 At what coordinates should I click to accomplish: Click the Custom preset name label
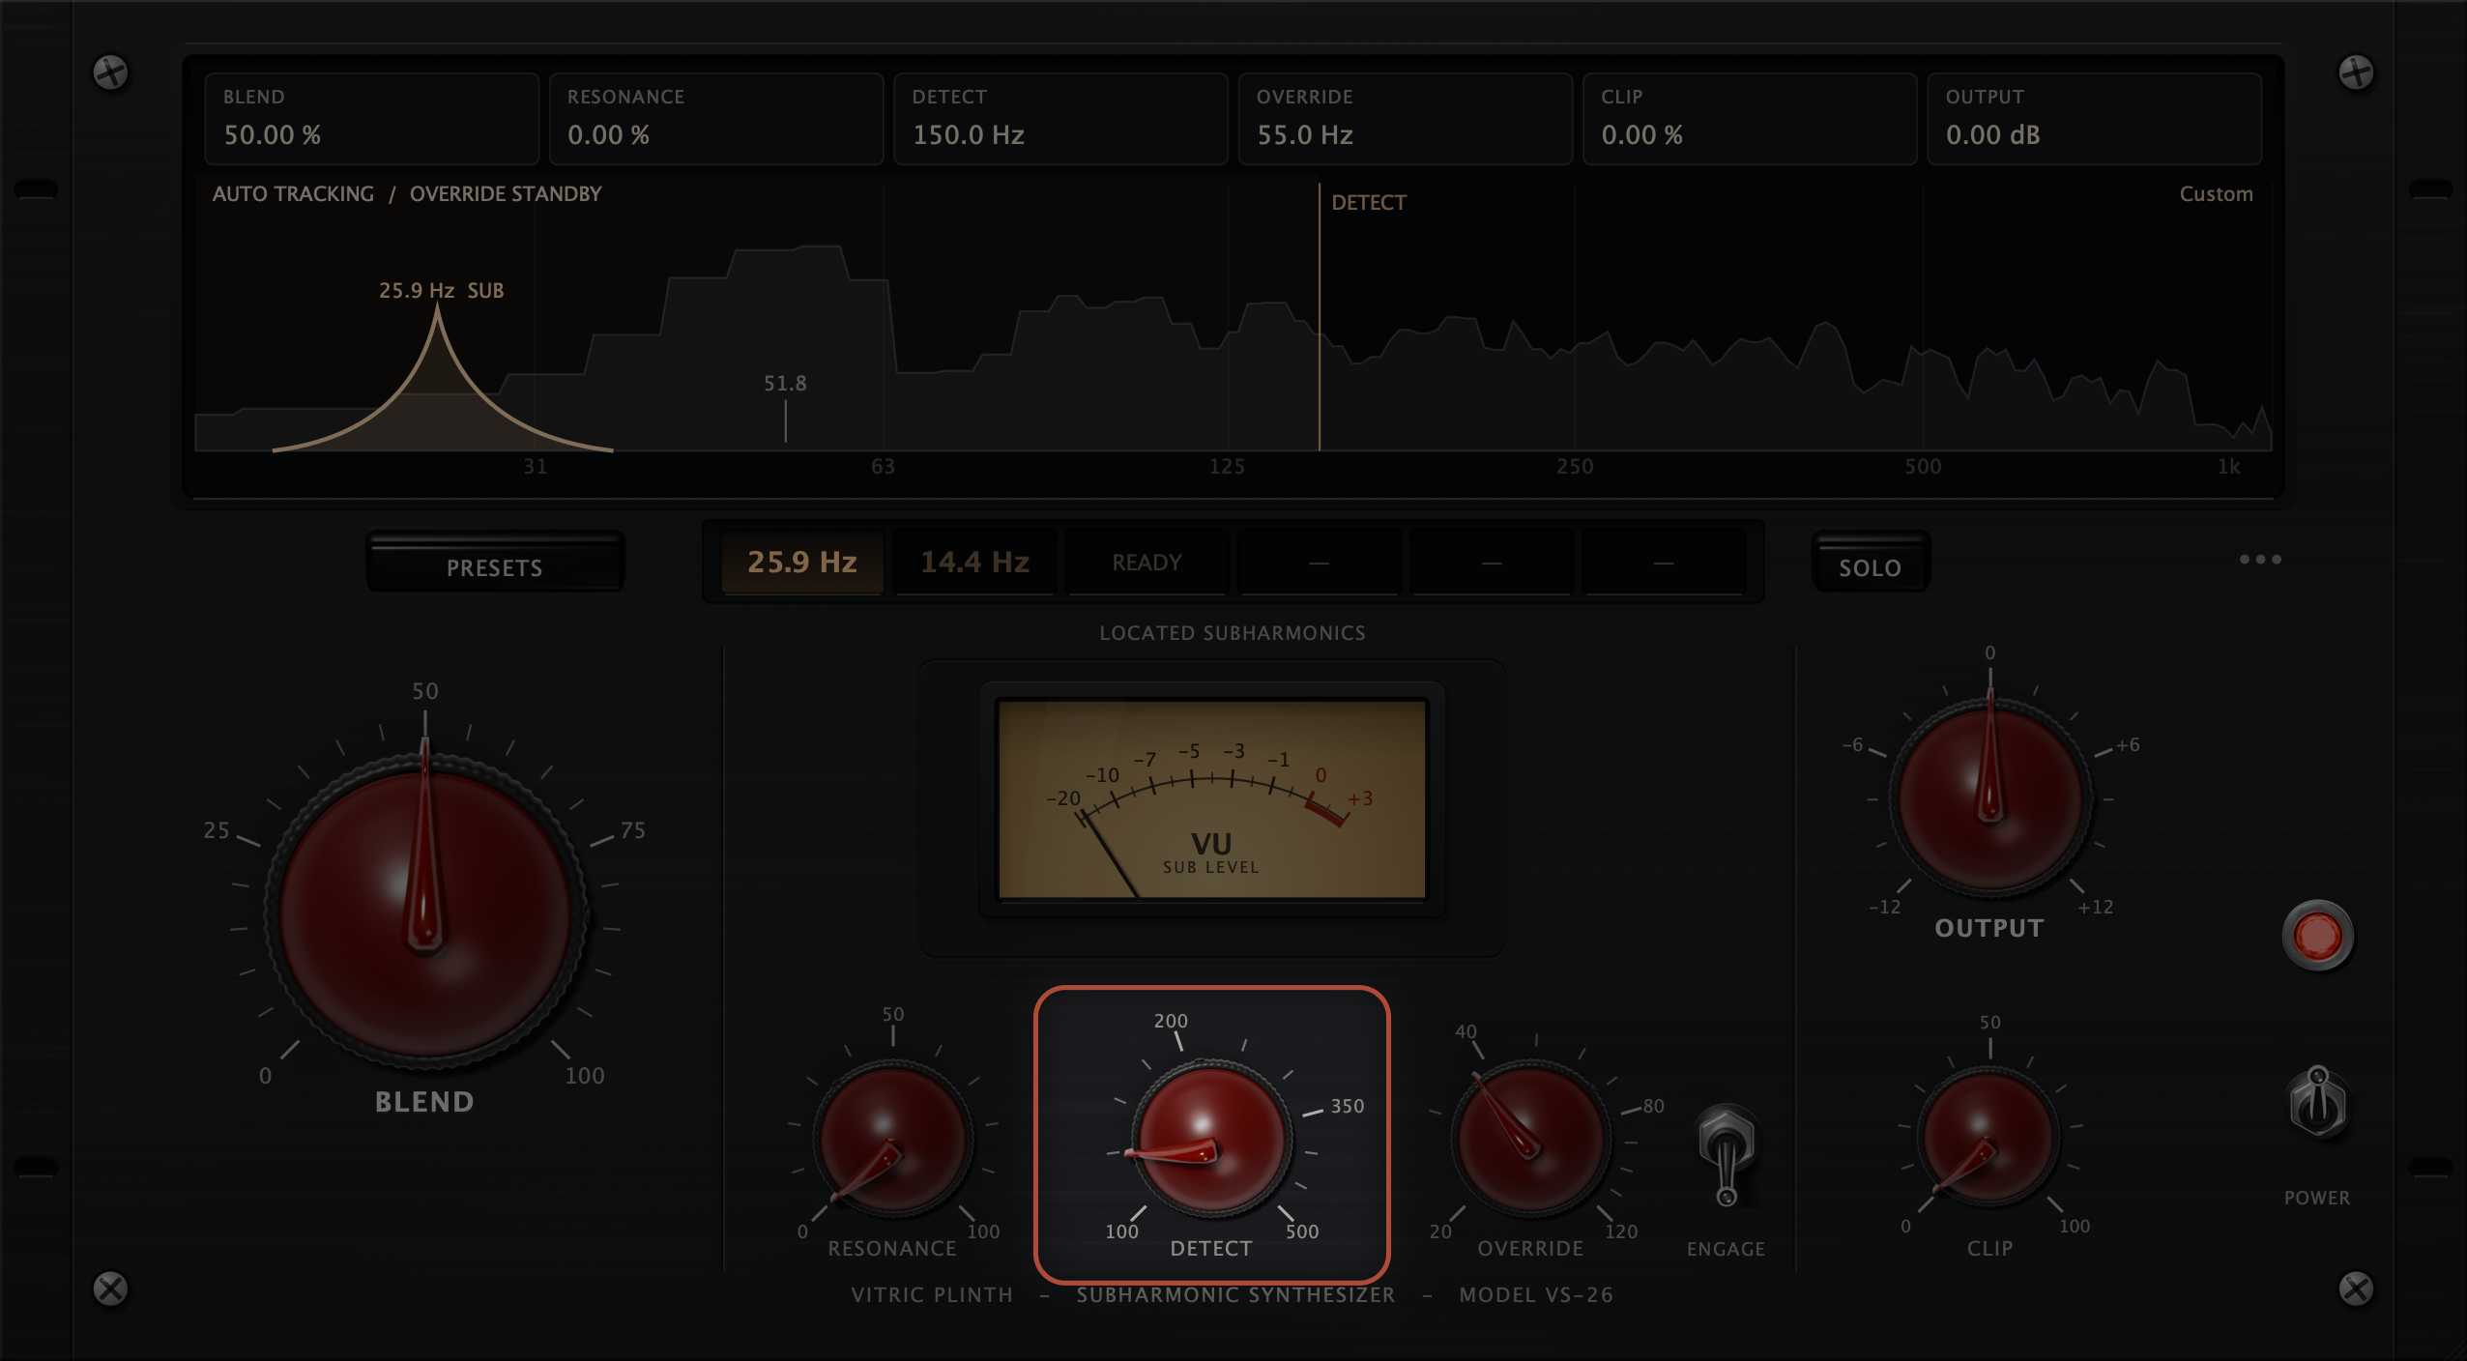2216,194
